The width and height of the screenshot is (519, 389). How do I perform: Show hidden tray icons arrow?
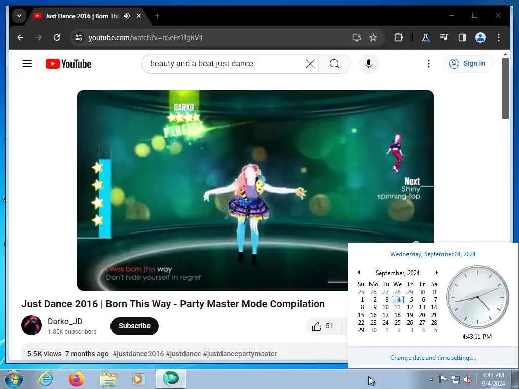tap(431, 379)
